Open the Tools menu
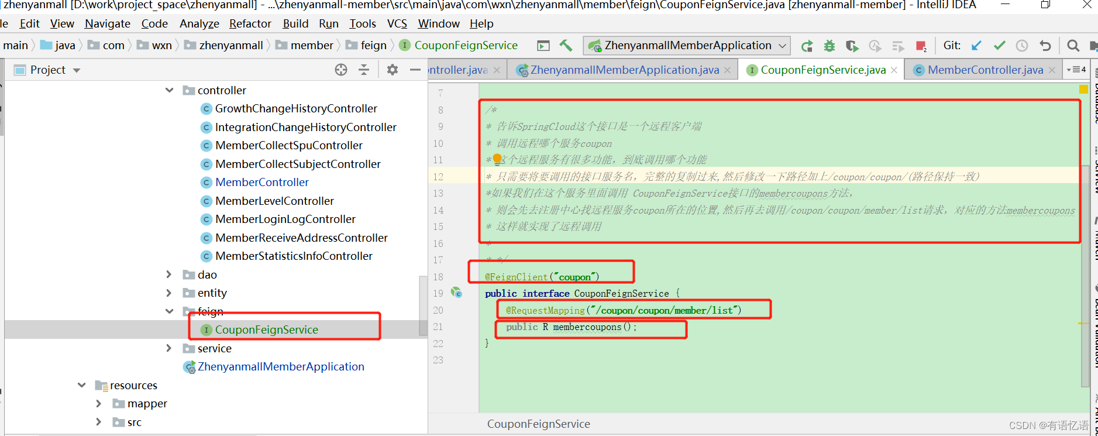 click(x=363, y=24)
